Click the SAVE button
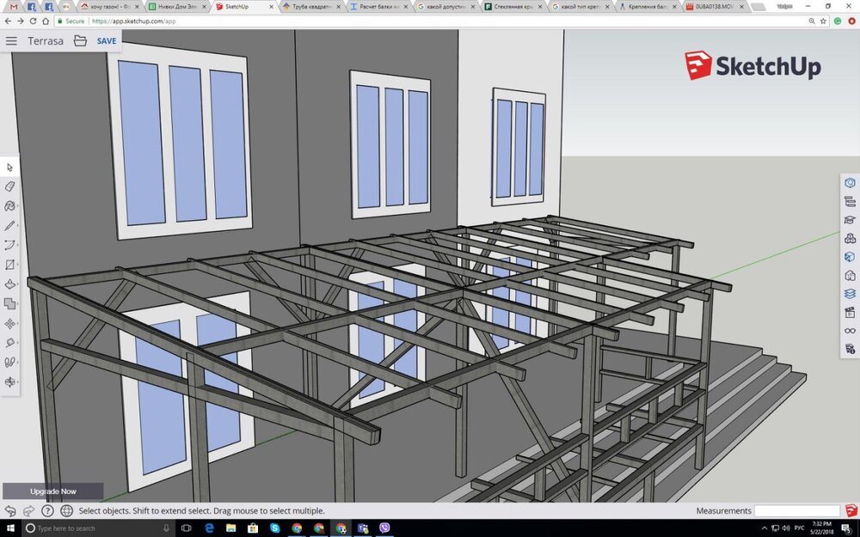This screenshot has width=860, height=537. coord(107,41)
